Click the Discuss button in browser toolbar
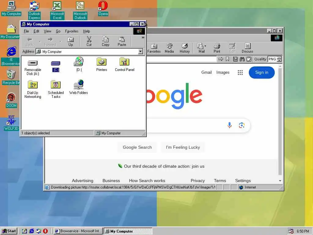 tap(248, 48)
